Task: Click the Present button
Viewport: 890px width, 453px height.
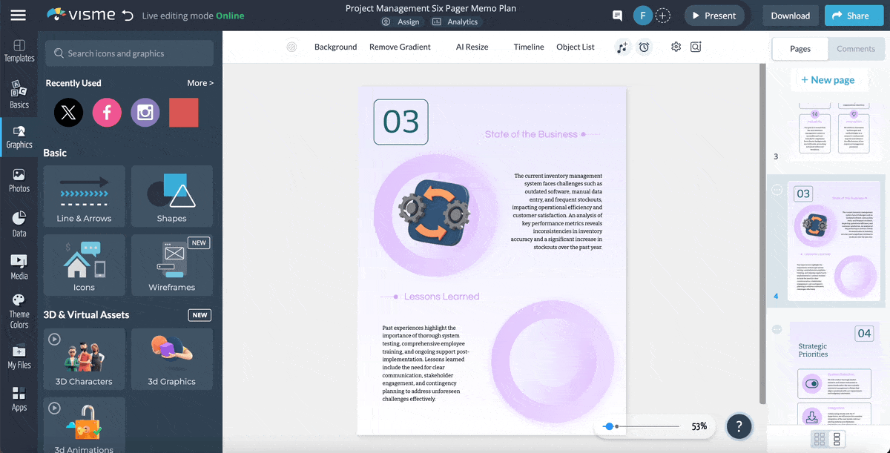Action: coord(714,15)
